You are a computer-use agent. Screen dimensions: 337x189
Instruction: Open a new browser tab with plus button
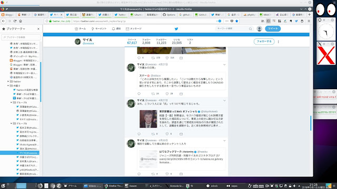(309, 15)
